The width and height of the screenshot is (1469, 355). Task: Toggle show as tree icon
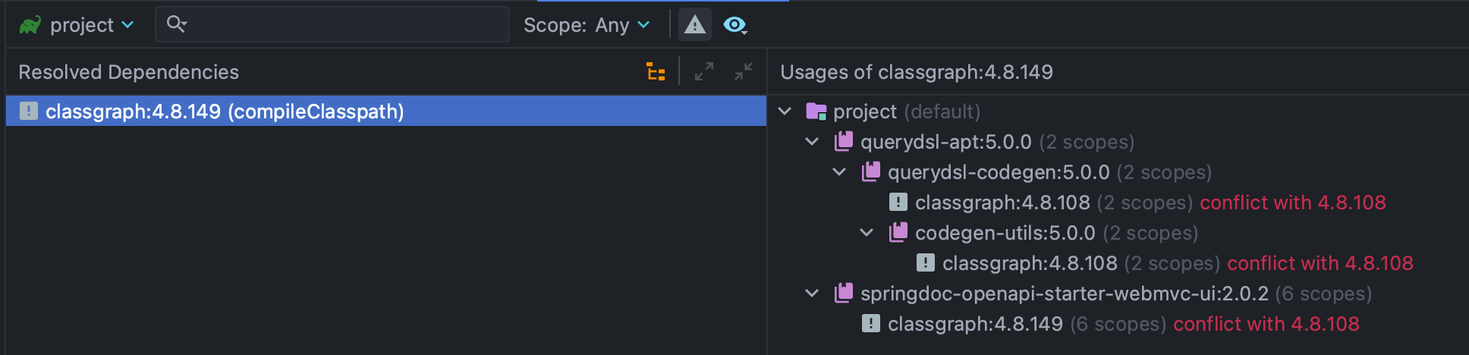tap(656, 72)
